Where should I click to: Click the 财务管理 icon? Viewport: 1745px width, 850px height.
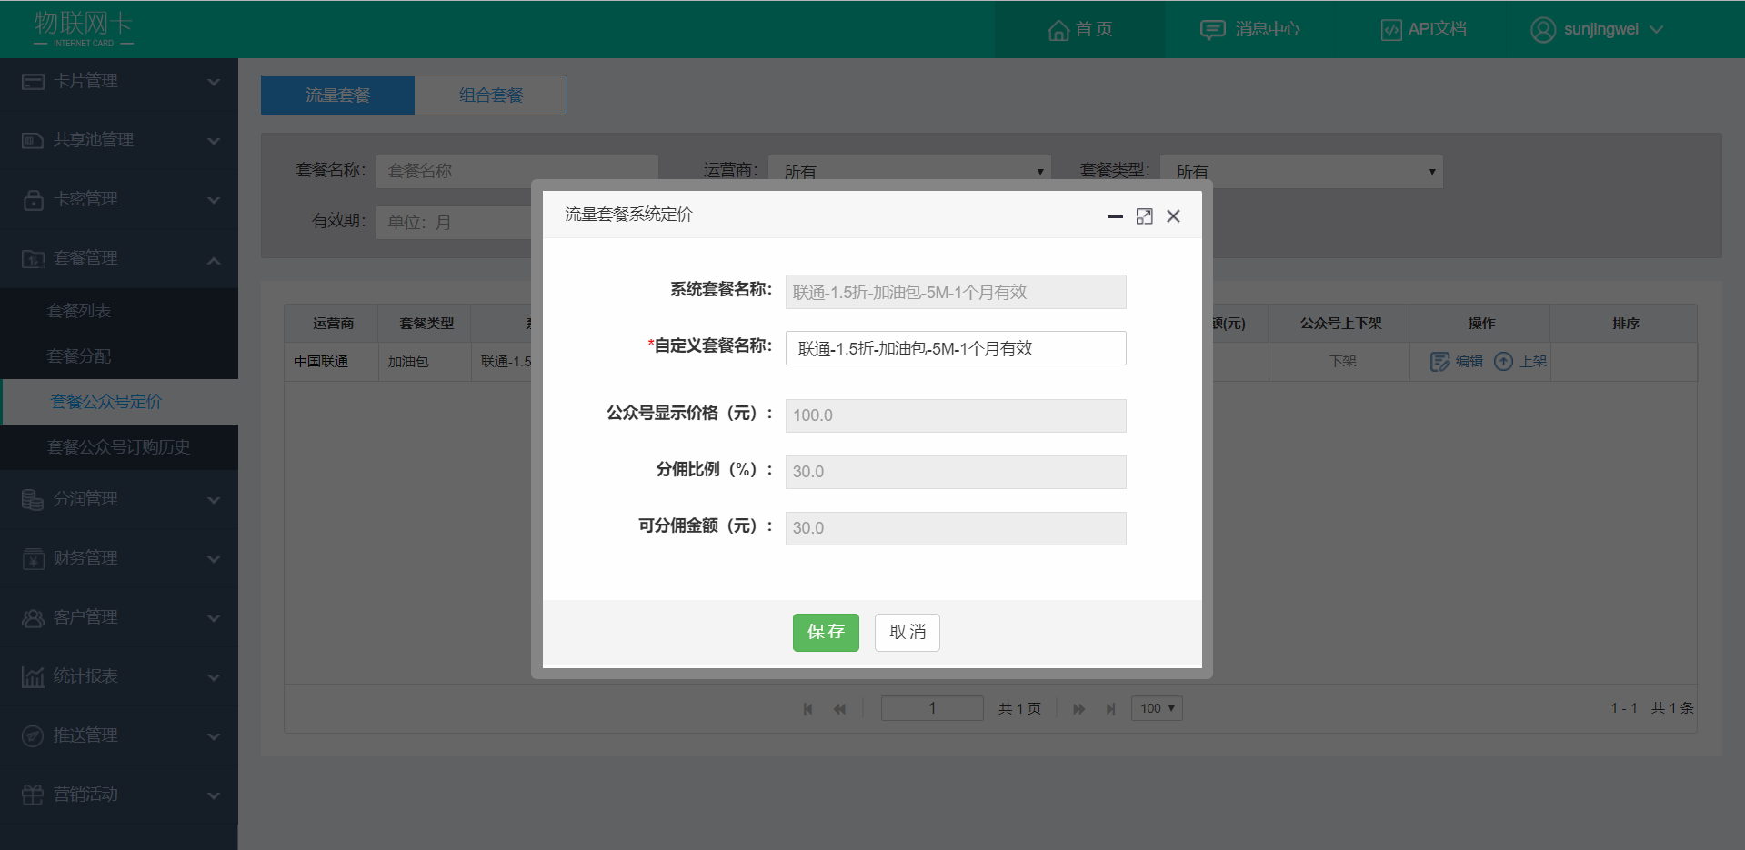[33, 559]
